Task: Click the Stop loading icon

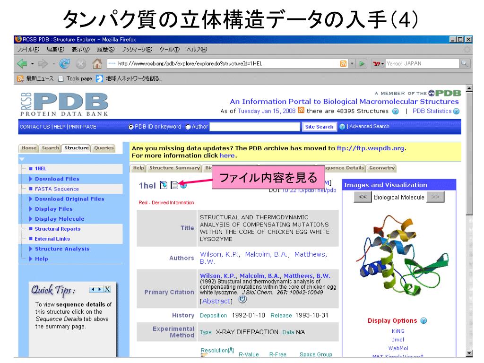Action: (80, 64)
